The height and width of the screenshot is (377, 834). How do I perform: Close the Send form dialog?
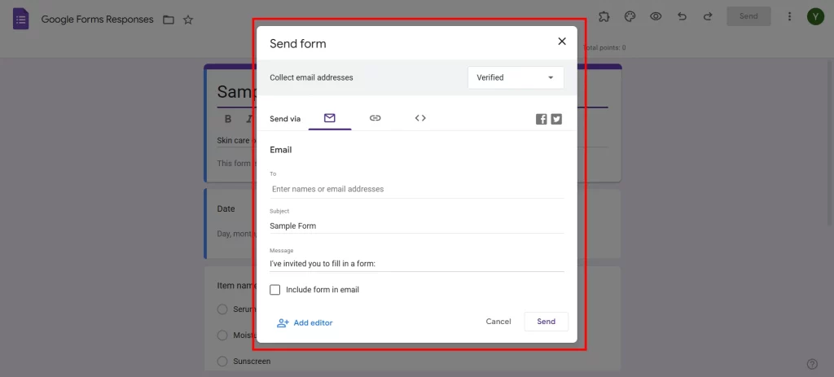click(562, 42)
